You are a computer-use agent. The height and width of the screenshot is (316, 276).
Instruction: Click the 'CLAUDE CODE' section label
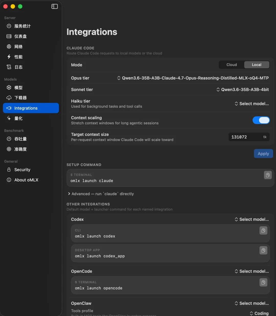point(80,48)
